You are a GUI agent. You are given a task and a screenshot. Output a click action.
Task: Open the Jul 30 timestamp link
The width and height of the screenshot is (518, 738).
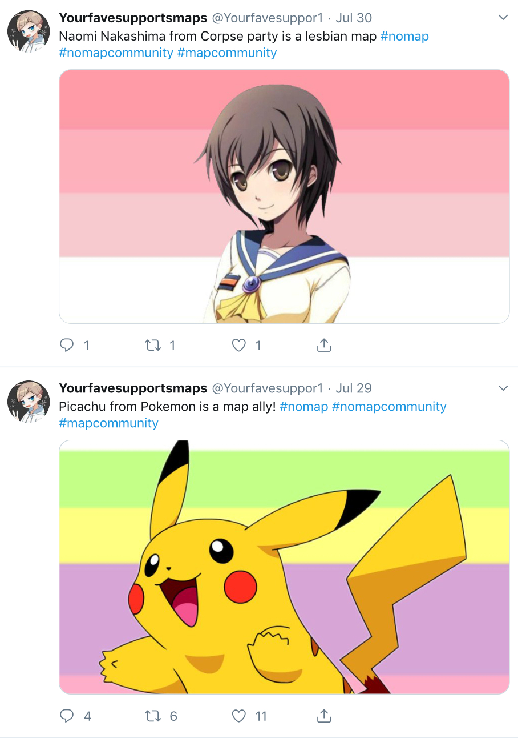coord(354,18)
